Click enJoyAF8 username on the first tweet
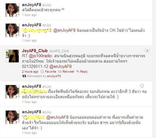The width and height of the screenshot is (156, 138). [32, 5]
